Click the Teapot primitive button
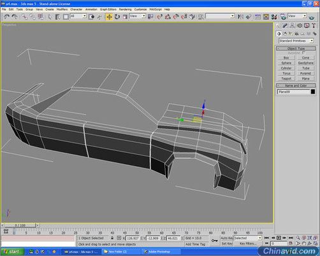 point(286,78)
